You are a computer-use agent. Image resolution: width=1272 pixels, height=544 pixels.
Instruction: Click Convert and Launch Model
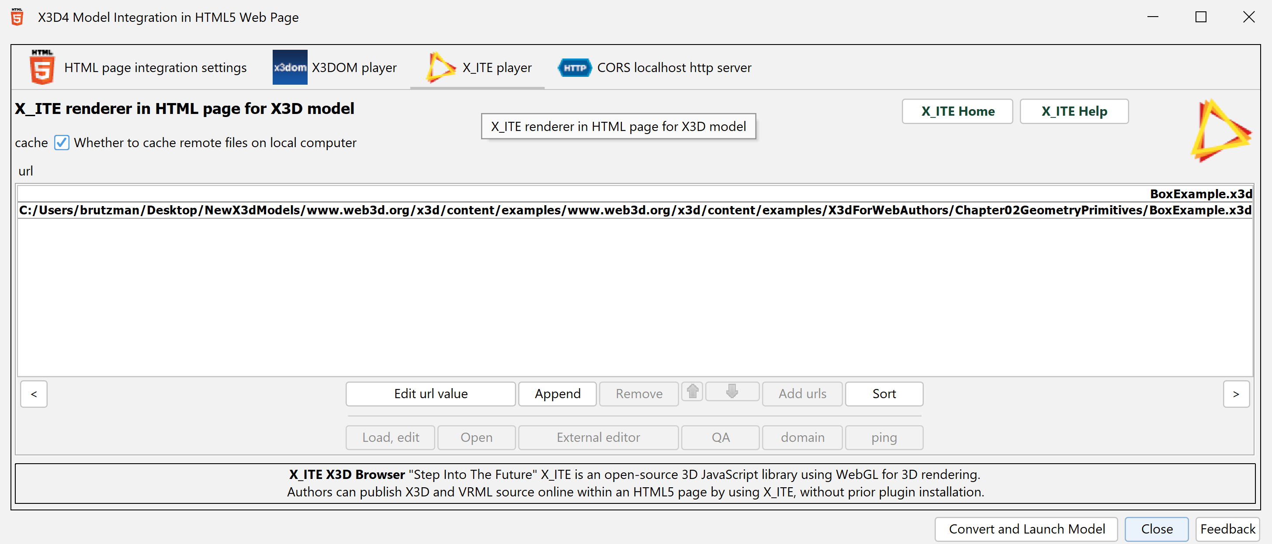pos(1026,529)
